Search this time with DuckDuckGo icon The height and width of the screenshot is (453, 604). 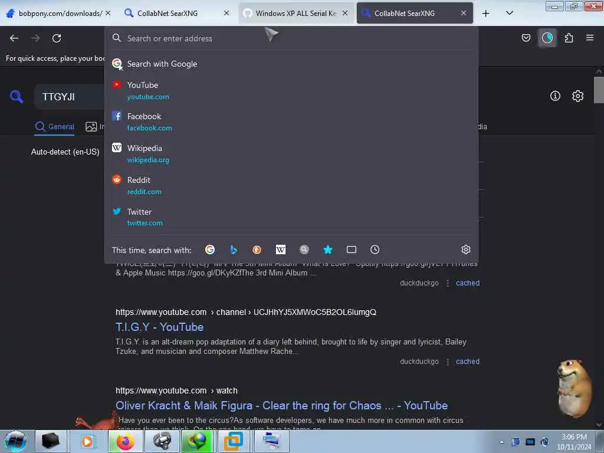257,250
